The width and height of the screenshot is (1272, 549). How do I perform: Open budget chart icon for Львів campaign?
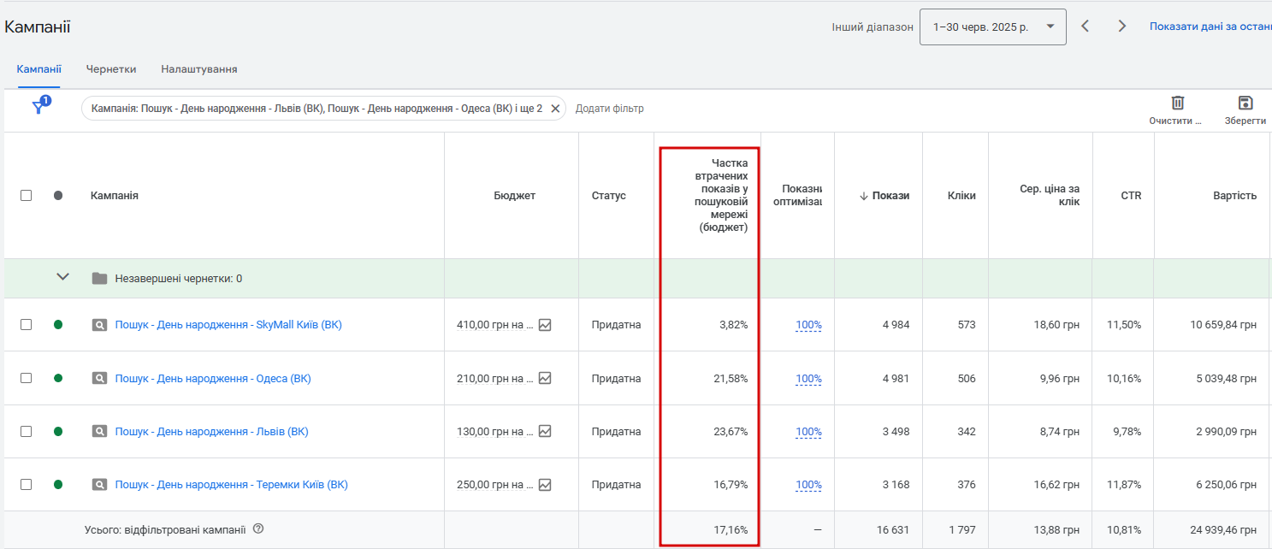545,432
